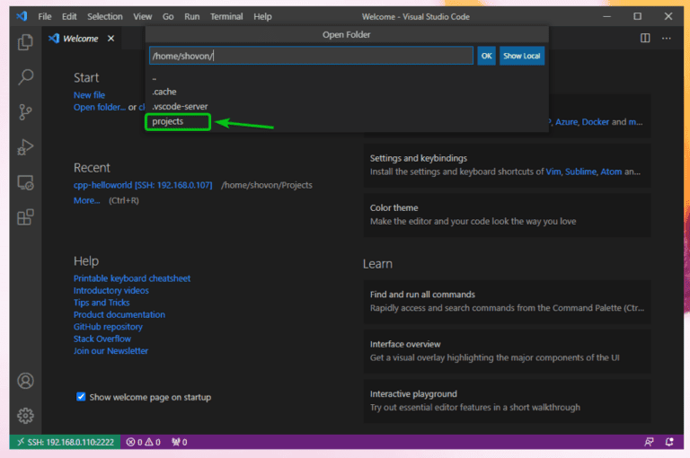
Task: Select the projects folder entry
Action: pyautogui.click(x=347, y=121)
